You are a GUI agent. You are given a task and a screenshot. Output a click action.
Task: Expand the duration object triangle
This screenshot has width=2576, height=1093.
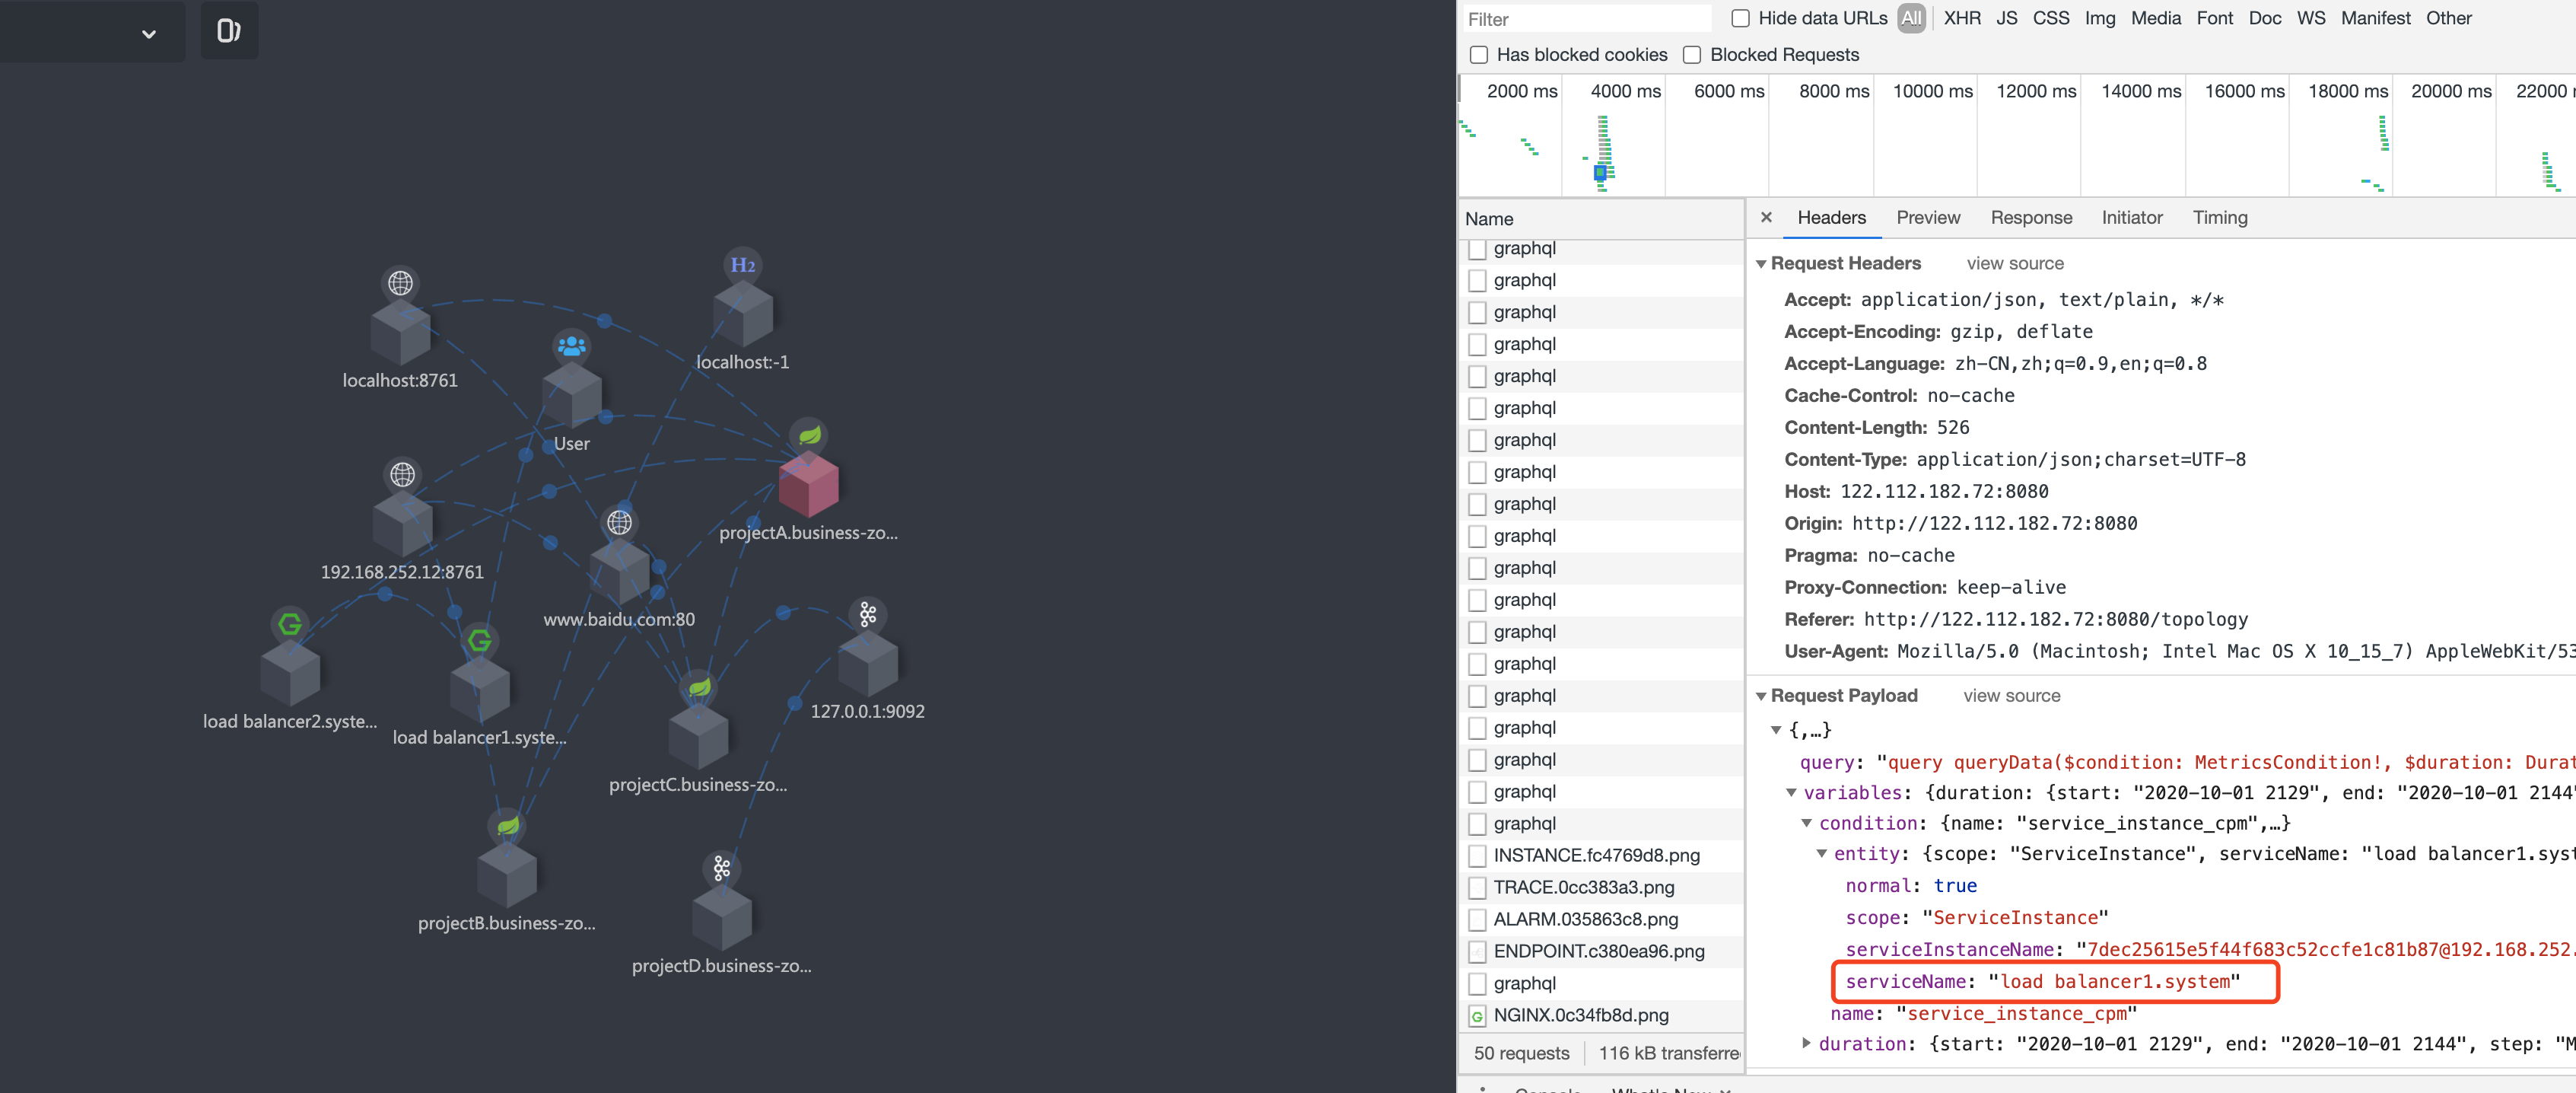pyautogui.click(x=1806, y=1043)
